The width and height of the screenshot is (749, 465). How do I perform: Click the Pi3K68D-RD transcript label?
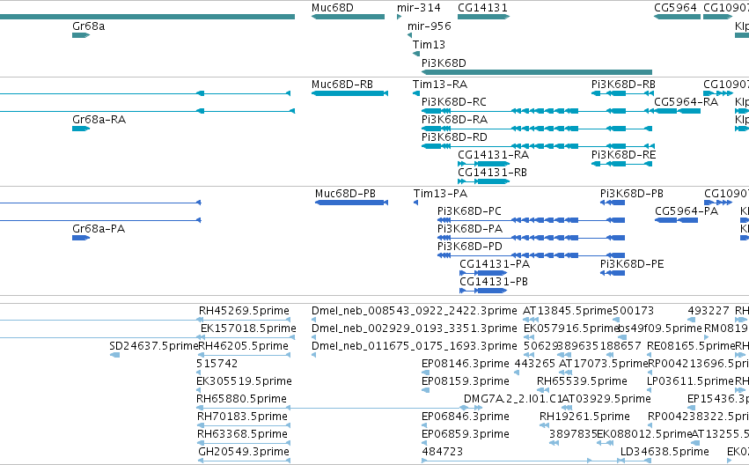[454, 137]
